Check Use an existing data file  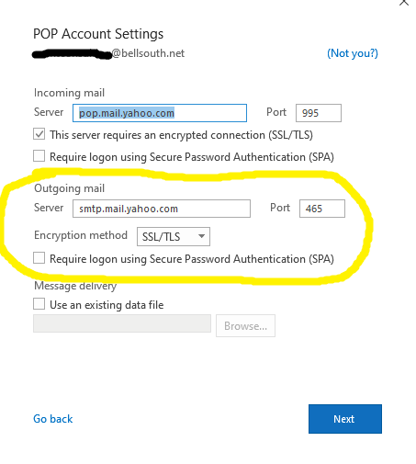point(39,304)
